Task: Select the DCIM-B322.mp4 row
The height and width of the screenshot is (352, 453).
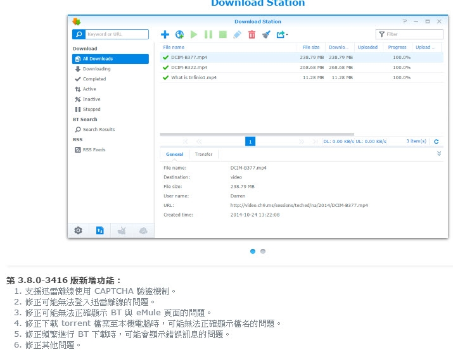Action: [302, 67]
